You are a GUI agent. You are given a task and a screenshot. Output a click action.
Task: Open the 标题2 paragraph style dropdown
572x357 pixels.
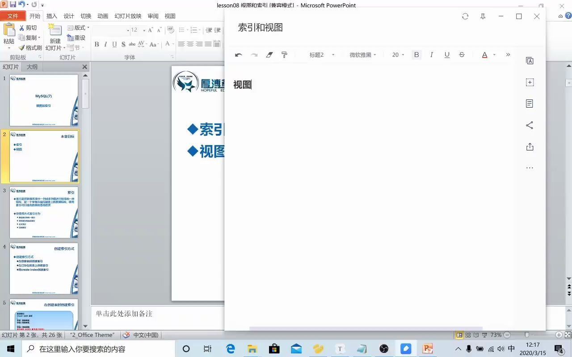tap(322, 55)
